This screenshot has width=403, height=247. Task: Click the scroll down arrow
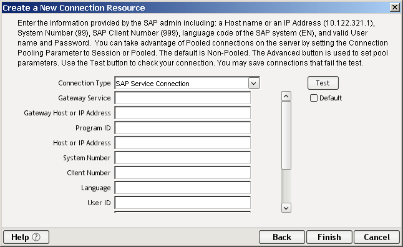tap(286, 208)
